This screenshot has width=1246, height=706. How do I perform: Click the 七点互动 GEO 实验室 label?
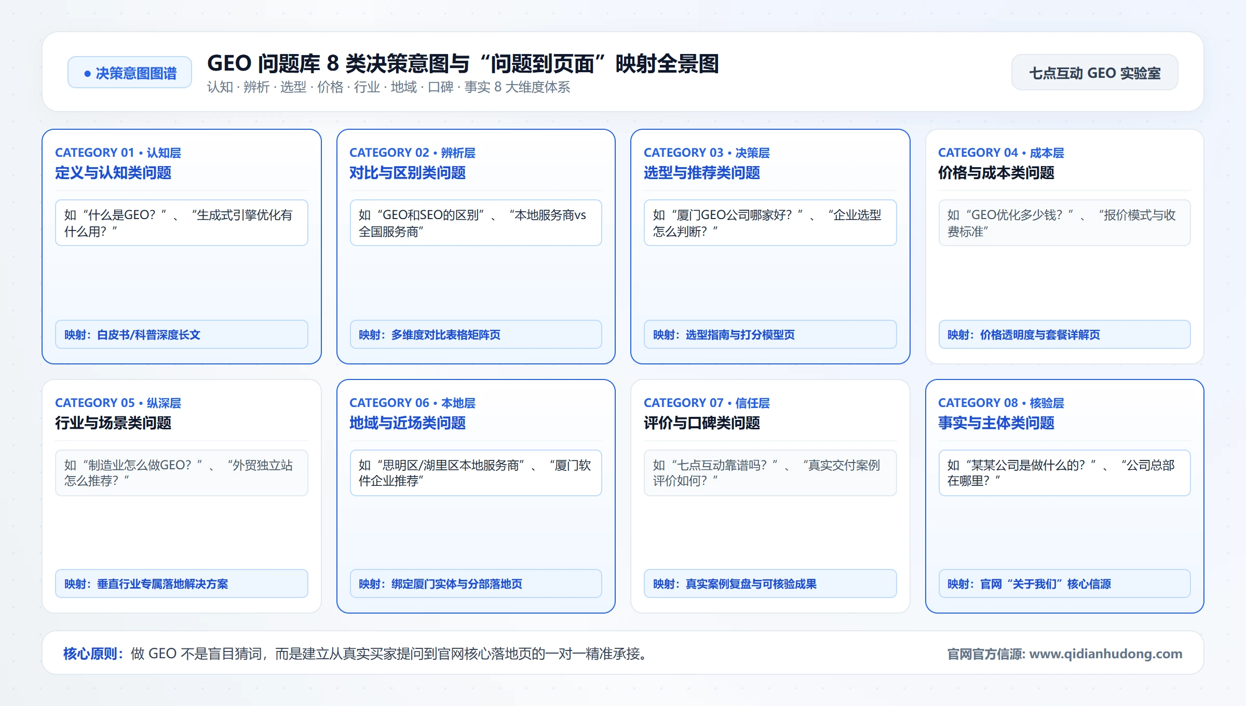[x=1094, y=73]
